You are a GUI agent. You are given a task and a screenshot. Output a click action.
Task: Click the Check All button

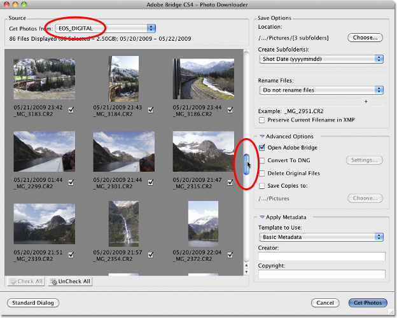pyautogui.click(x=26, y=281)
